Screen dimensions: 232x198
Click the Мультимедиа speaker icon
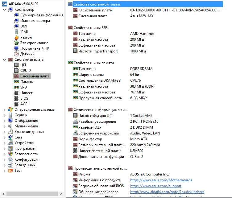tap(10, 126)
